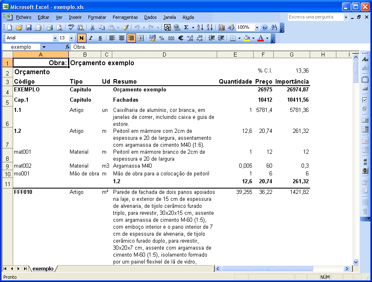The width and height of the screenshot is (372, 282).
Task: Open the Dados menu
Action: 150,17
